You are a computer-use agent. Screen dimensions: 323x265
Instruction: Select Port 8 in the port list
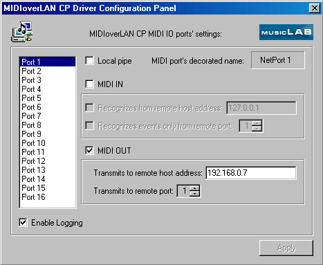48,125
